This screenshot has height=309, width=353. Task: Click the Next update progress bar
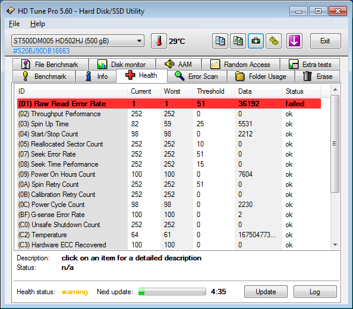172,292
